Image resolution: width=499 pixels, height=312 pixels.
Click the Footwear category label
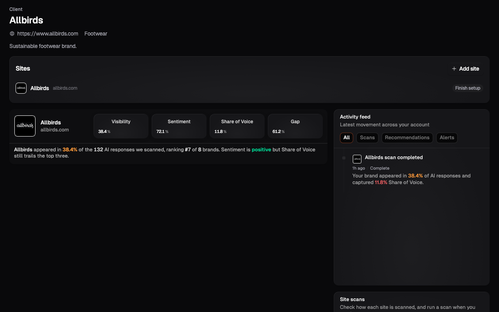tap(96, 34)
